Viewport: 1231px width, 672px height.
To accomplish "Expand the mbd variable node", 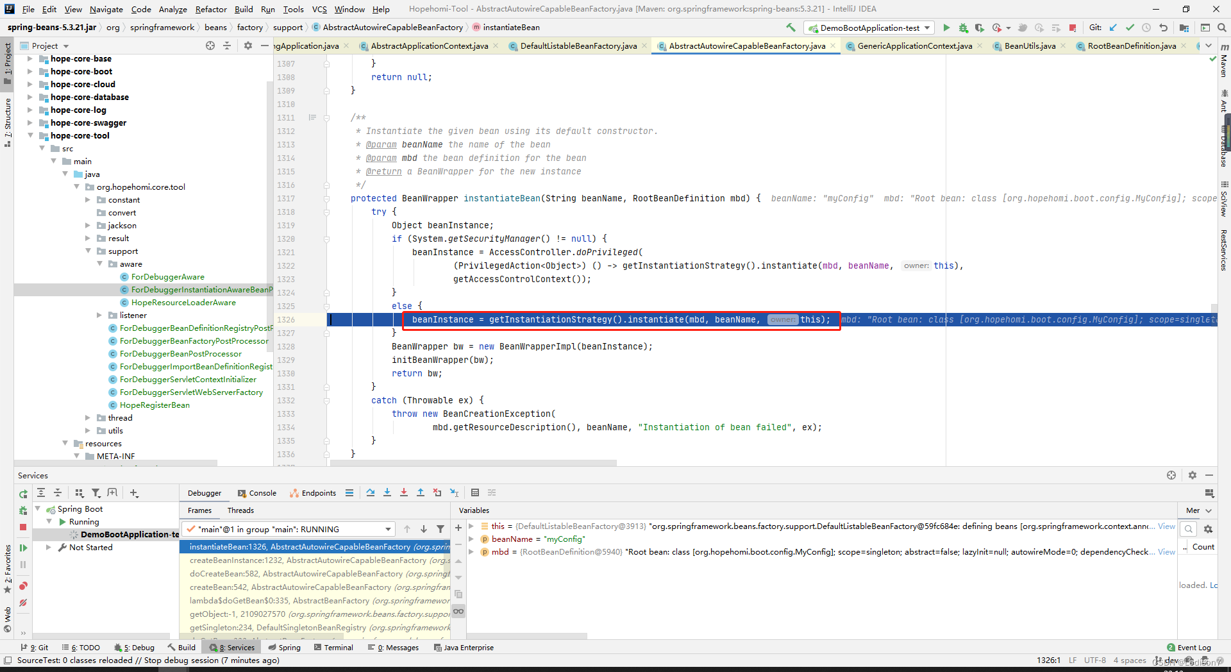I will click(471, 551).
